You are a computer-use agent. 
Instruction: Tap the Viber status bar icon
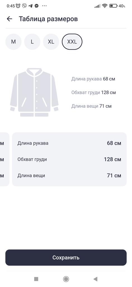tap(24, 6)
